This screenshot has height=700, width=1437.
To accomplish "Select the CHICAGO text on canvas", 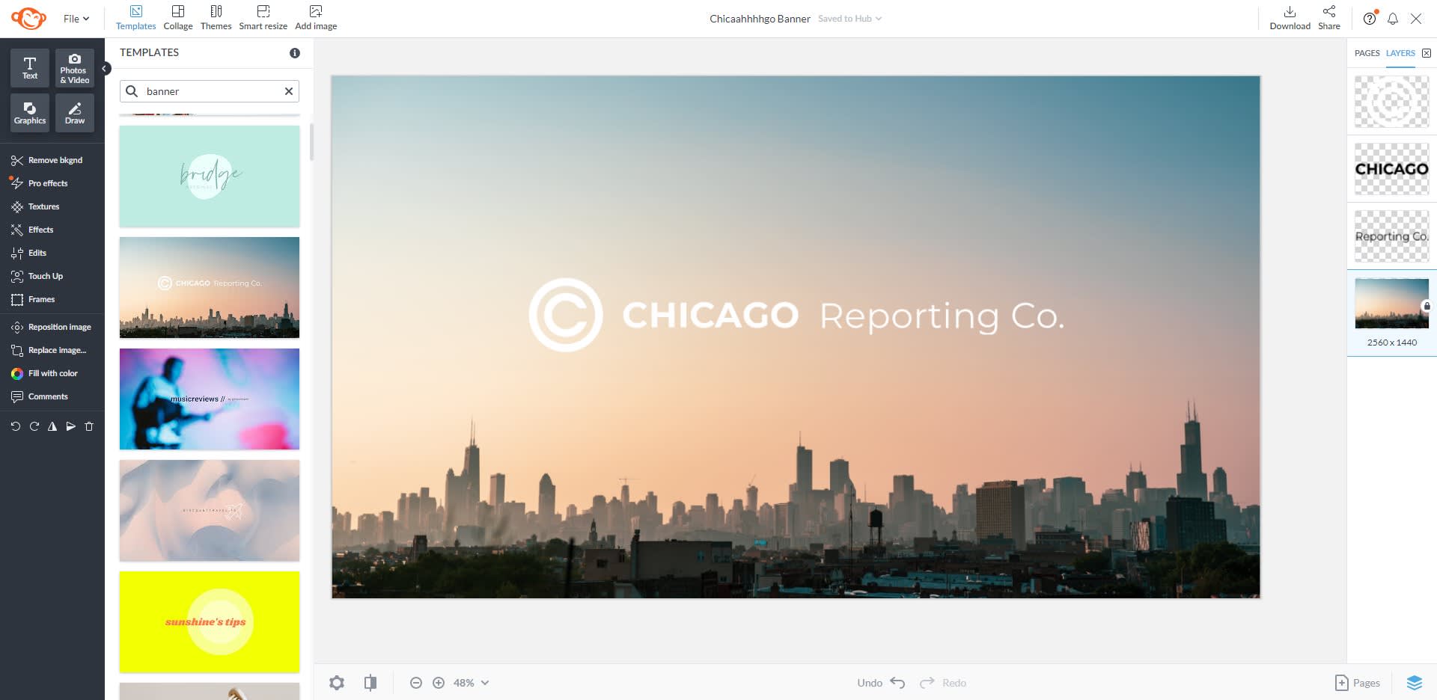I will coord(710,316).
